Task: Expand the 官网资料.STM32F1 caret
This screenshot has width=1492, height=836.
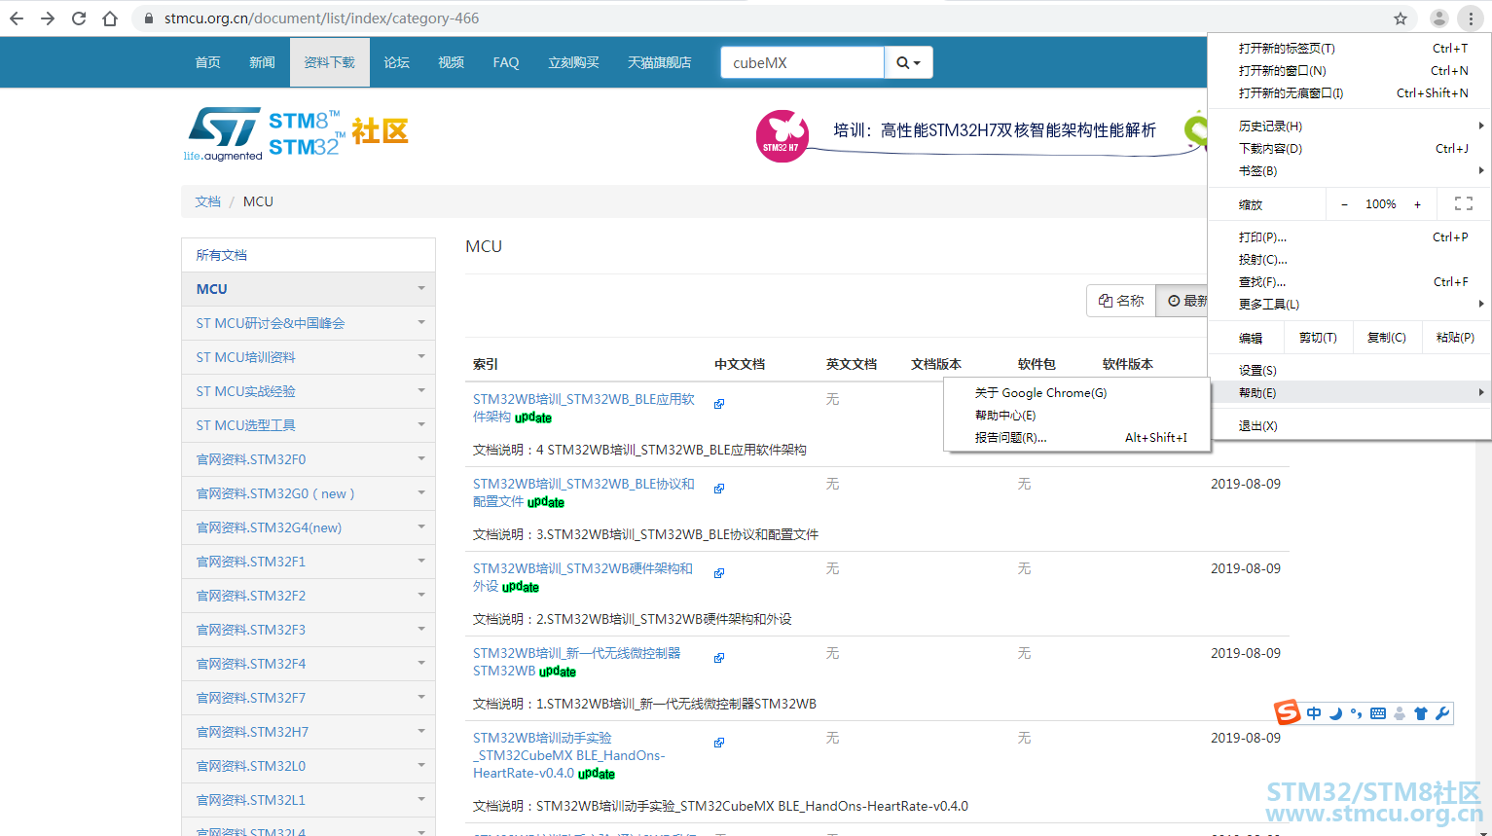Action: point(421,561)
